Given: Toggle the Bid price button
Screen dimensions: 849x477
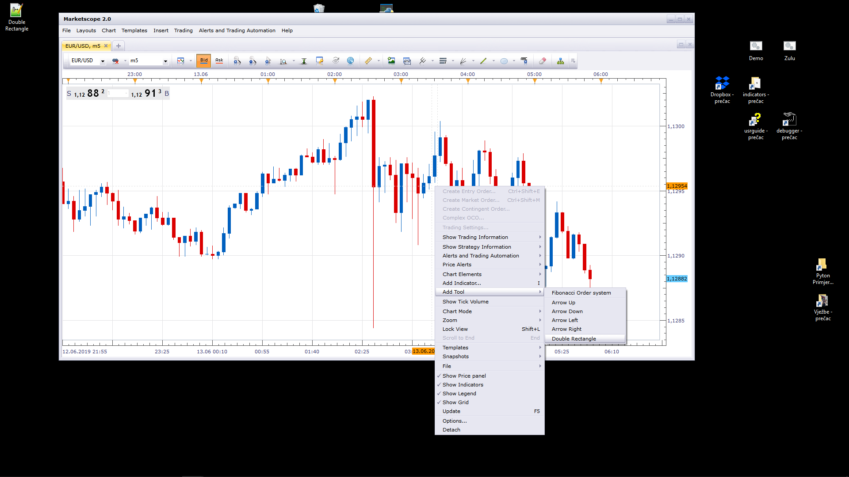Looking at the screenshot, I should pyautogui.click(x=204, y=61).
